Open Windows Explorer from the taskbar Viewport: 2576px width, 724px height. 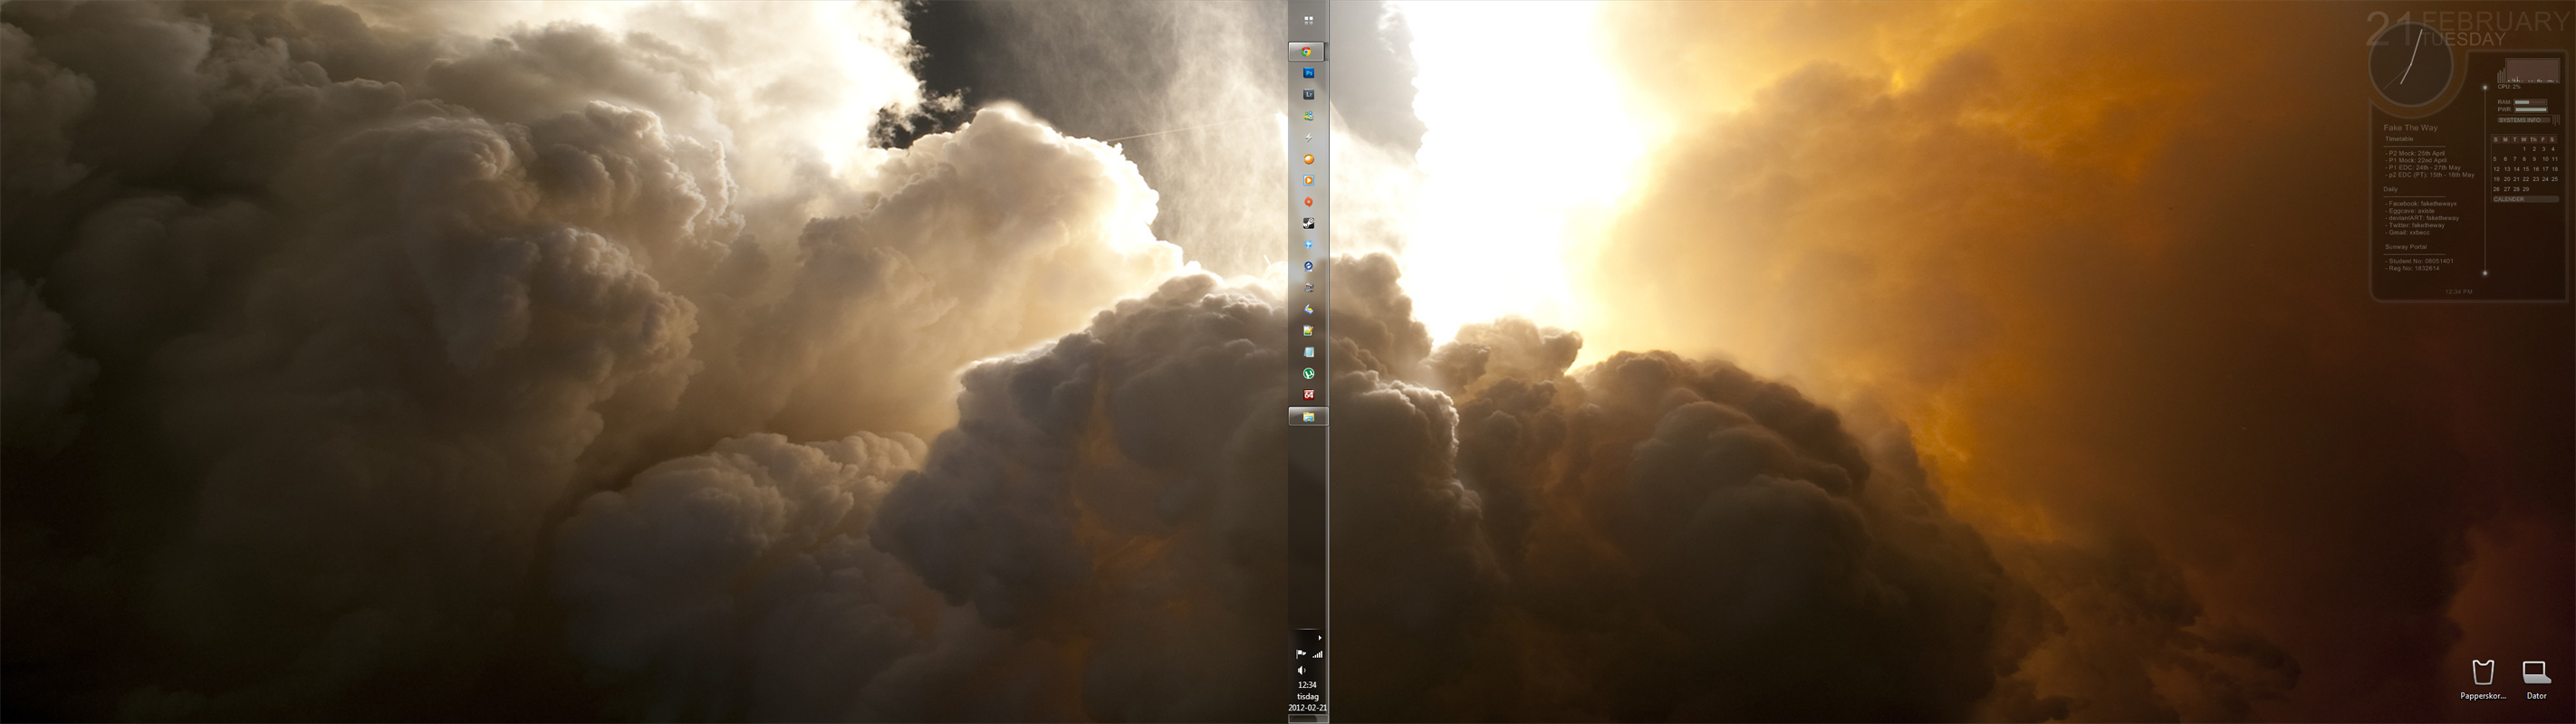point(1308,416)
